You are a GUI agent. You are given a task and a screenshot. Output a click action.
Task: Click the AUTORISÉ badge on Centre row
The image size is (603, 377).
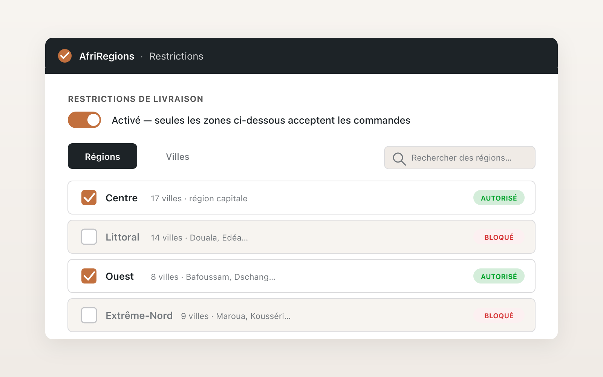click(499, 198)
